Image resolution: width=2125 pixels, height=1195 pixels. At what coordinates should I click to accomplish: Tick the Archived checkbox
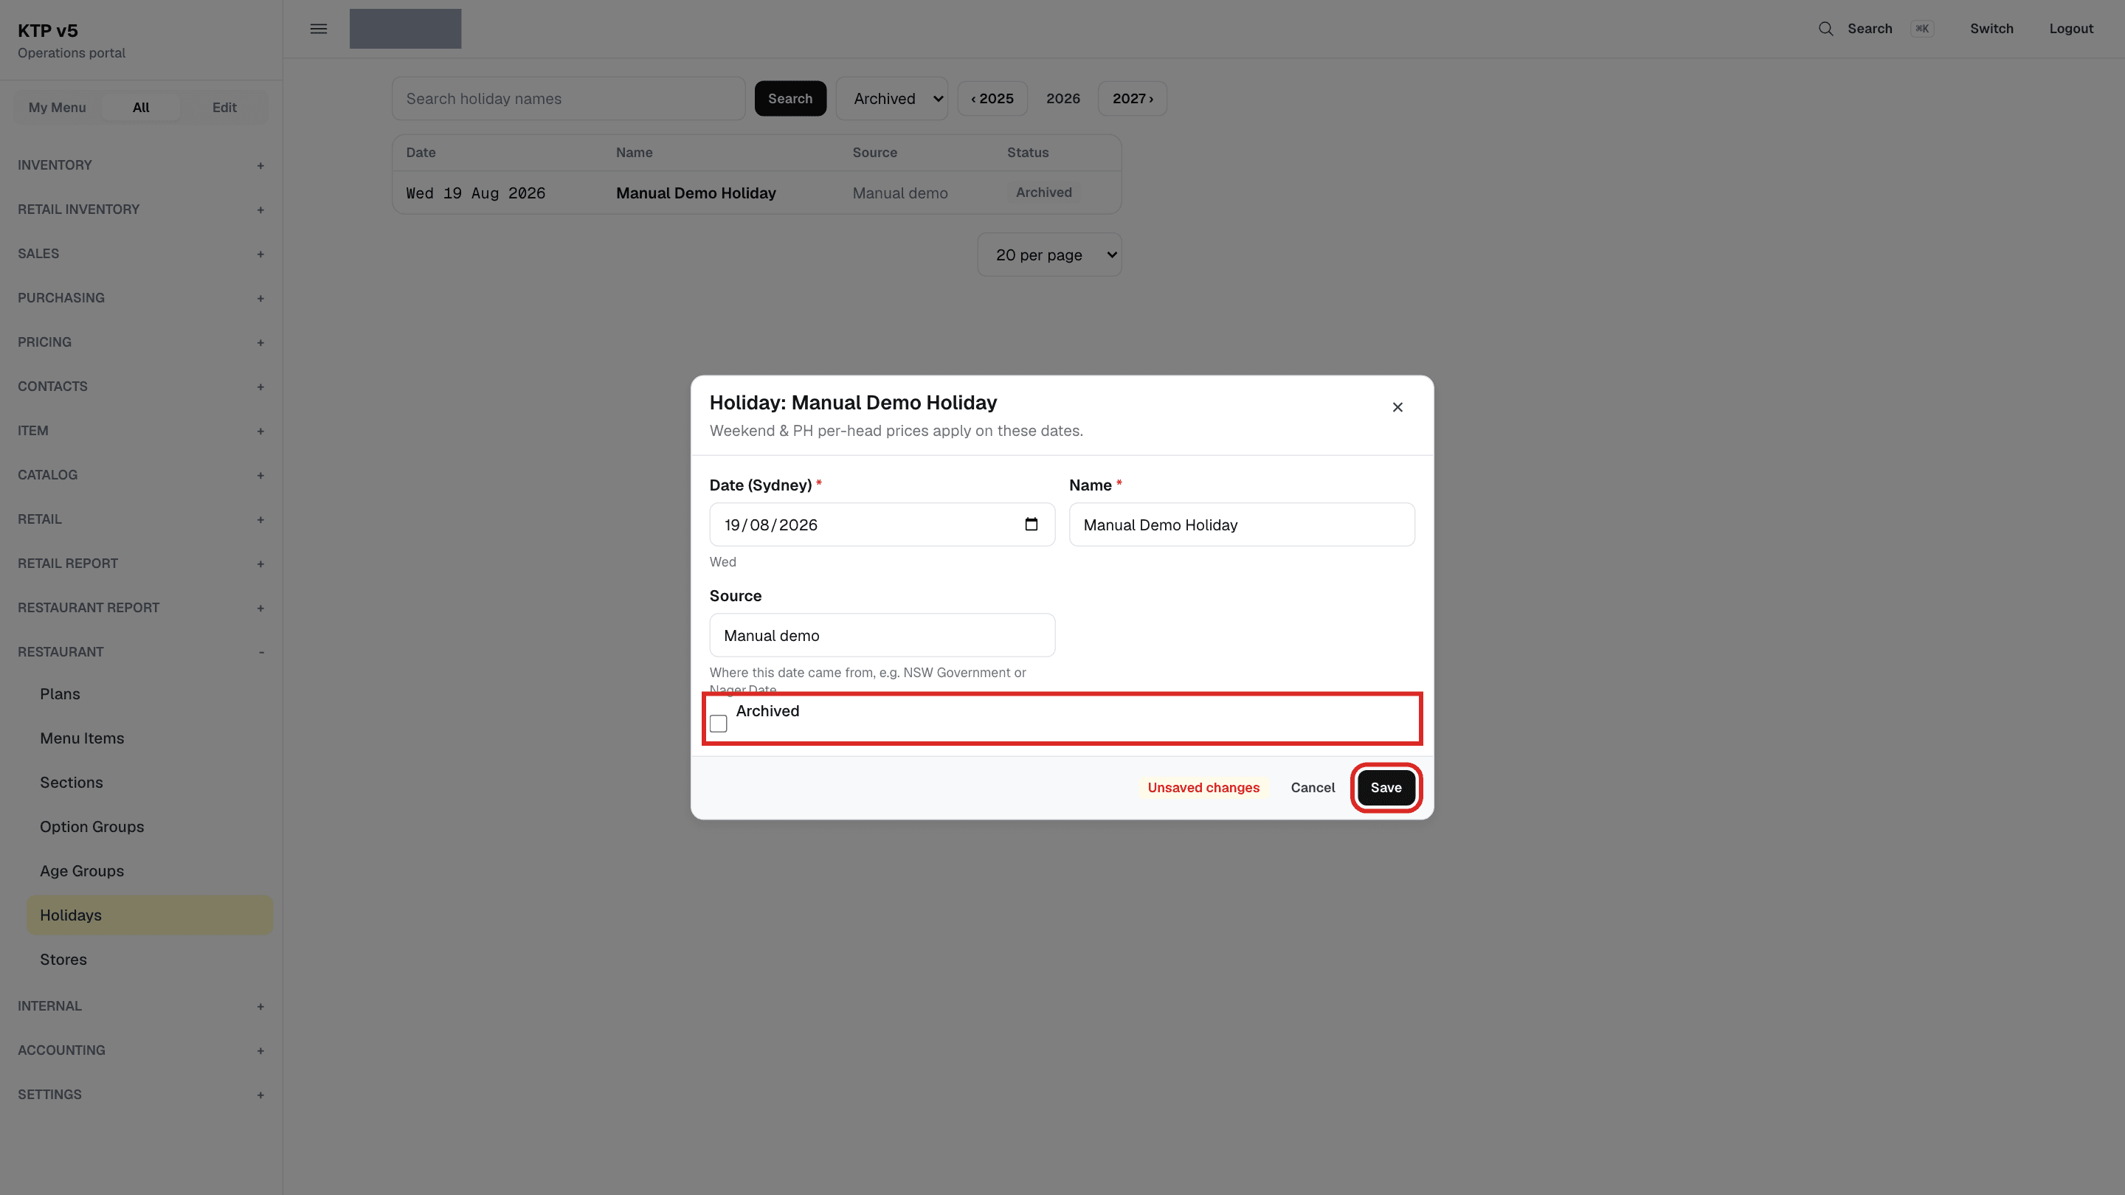[719, 723]
